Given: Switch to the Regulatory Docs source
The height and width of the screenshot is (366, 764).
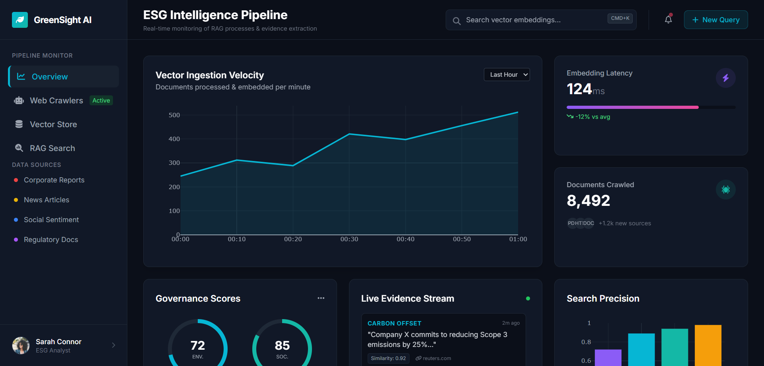Looking at the screenshot, I should tap(51, 240).
